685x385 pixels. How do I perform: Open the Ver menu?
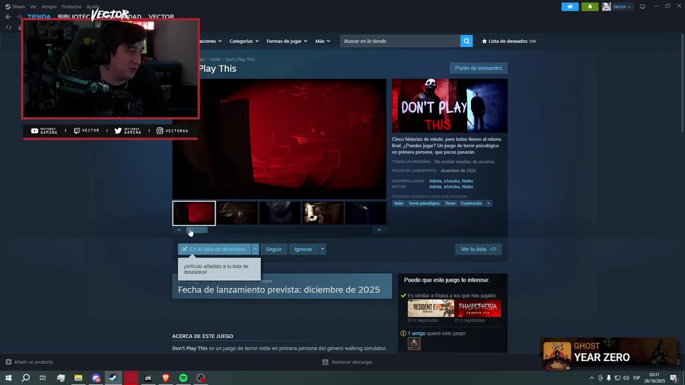pyautogui.click(x=33, y=6)
